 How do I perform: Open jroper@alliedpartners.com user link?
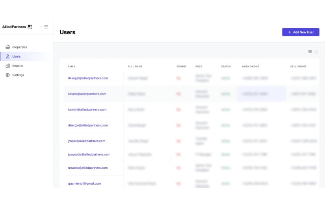(87, 141)
